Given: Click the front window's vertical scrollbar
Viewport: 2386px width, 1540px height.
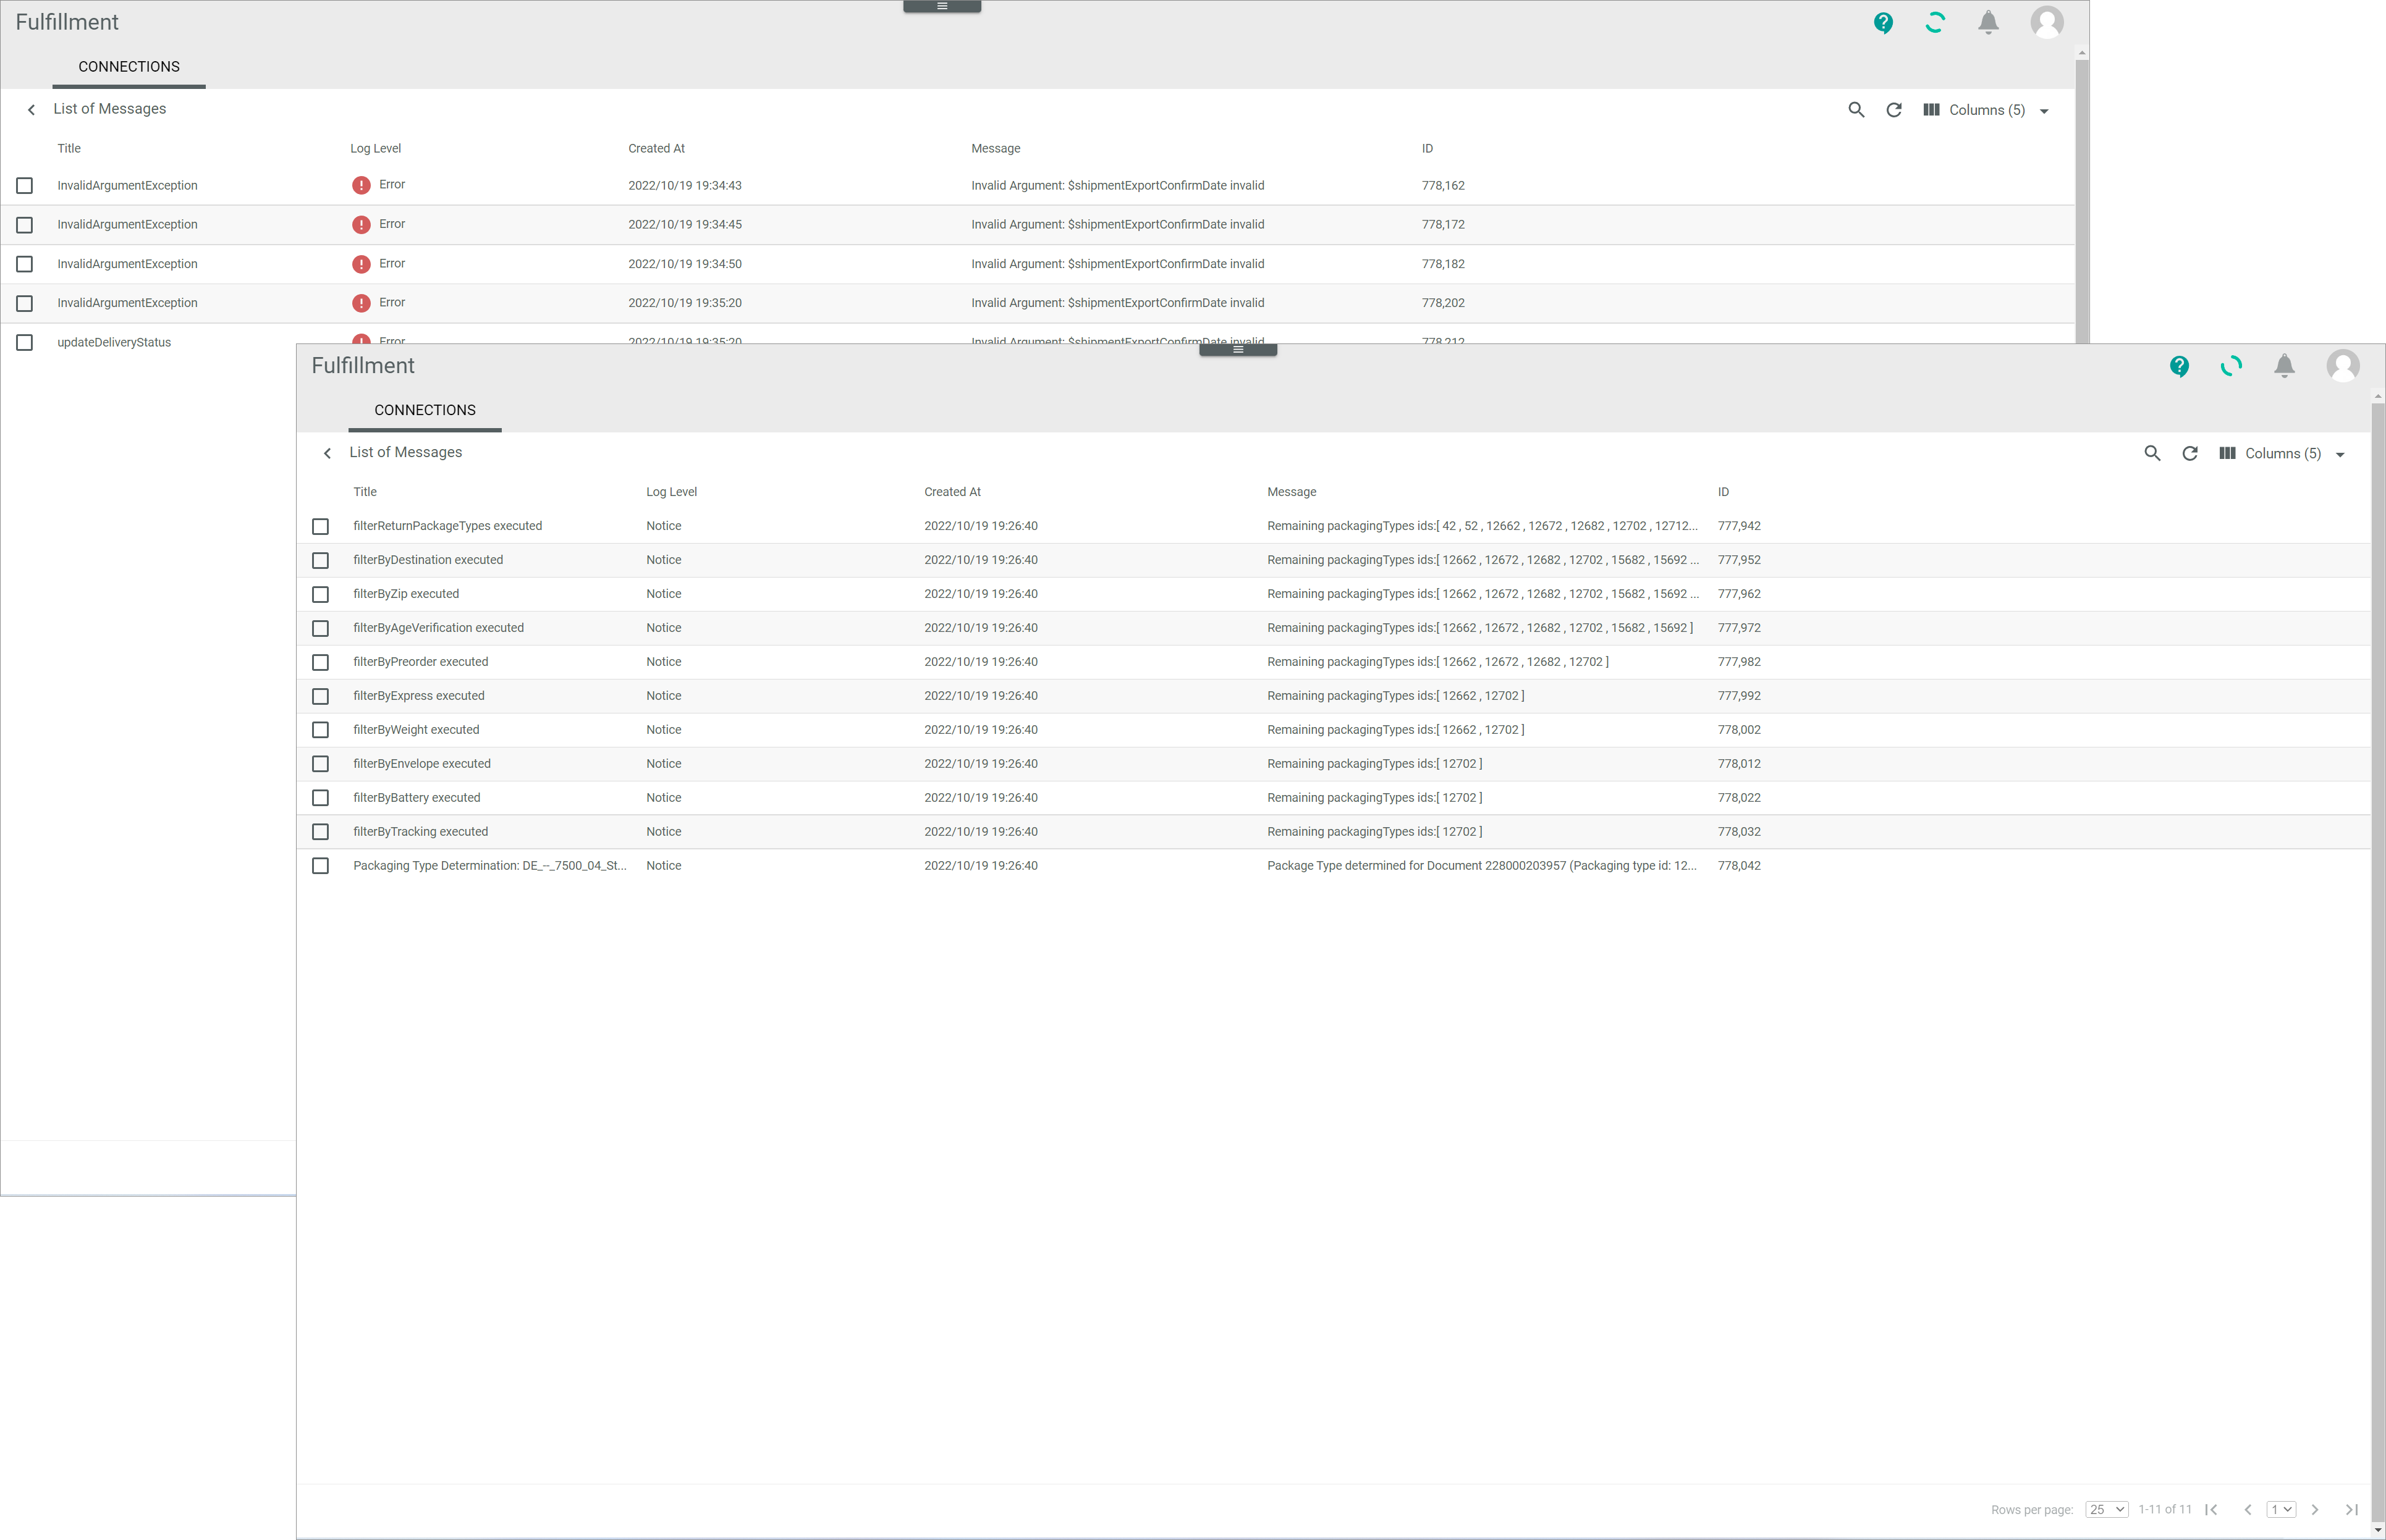Looking at the screenshot, I should pyautogui.click(x=2377, y=900).
